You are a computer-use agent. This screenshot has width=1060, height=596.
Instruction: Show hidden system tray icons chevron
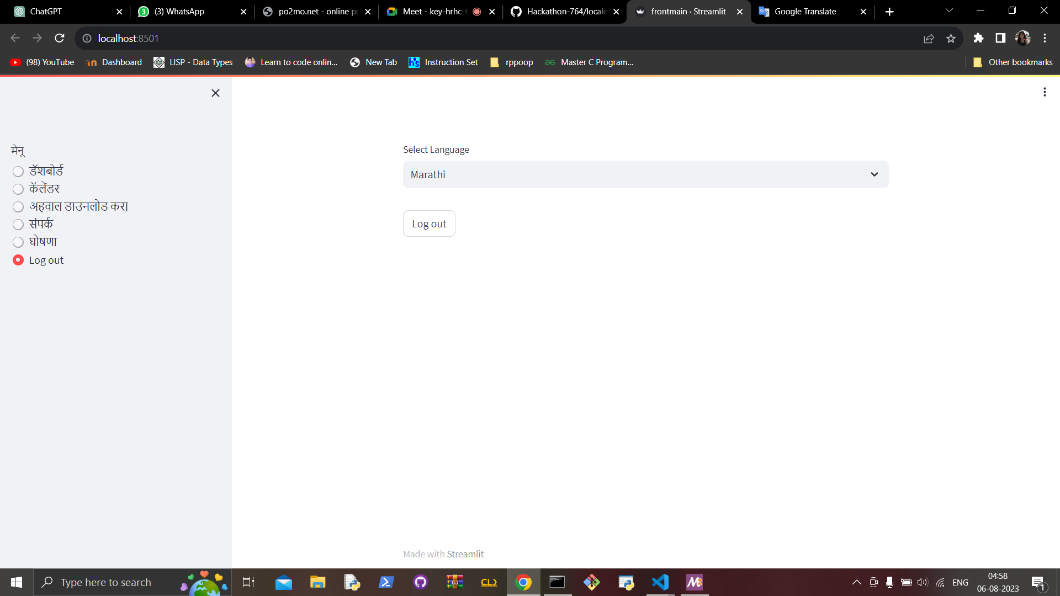pyautogui.click(x=856, y=582)
